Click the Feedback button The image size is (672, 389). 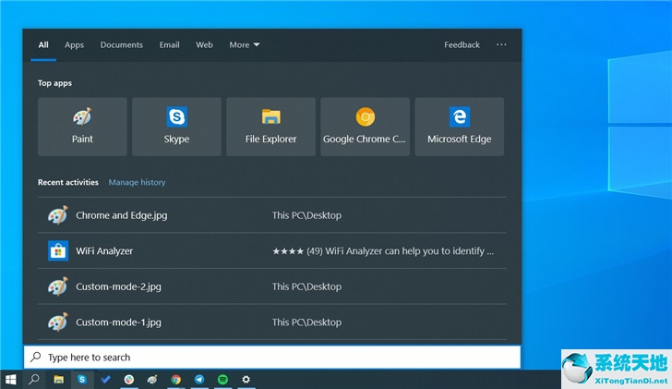tap(462, 44)
